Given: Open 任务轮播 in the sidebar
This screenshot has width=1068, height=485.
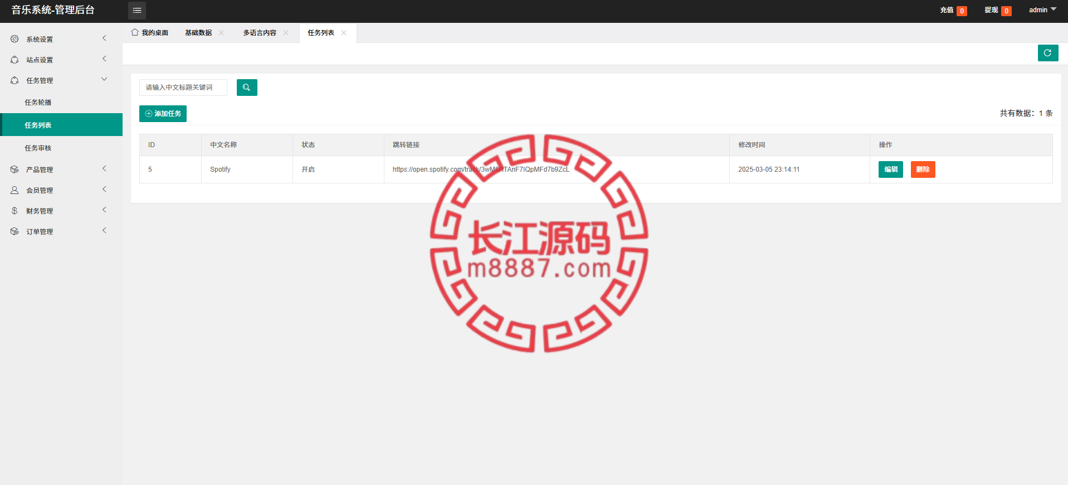Looking at the screenshot, I should (61, 102).
